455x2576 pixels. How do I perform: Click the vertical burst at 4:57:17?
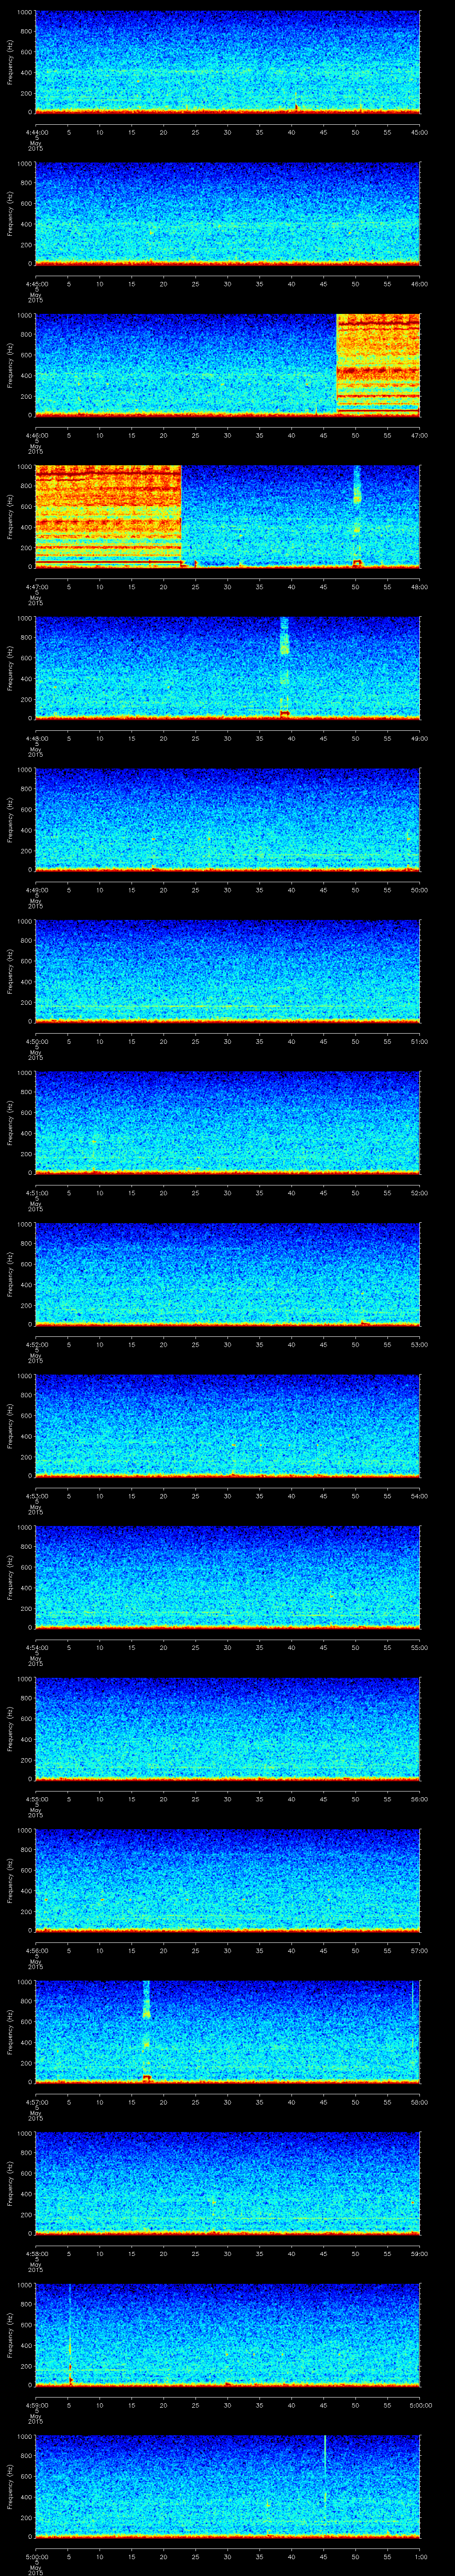(x=147, y=2030)
